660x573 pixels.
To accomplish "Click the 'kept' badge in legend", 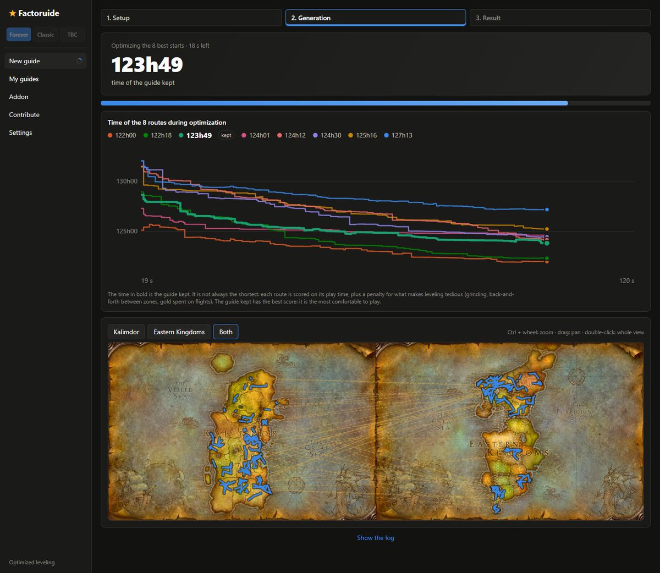I will [226, 135].
